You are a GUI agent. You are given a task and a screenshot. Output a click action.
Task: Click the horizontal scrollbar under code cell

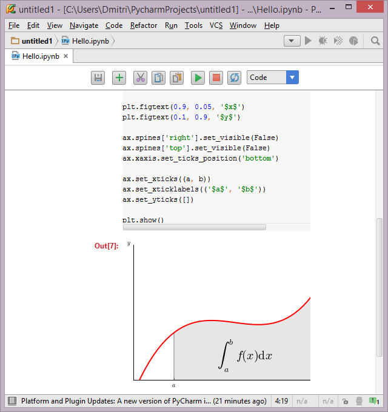pos(194,227)
